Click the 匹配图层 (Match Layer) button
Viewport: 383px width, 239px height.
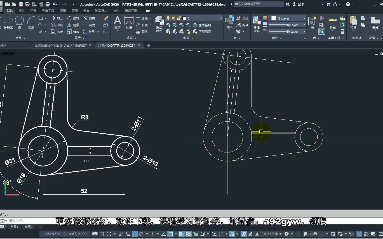pos(202,32)
